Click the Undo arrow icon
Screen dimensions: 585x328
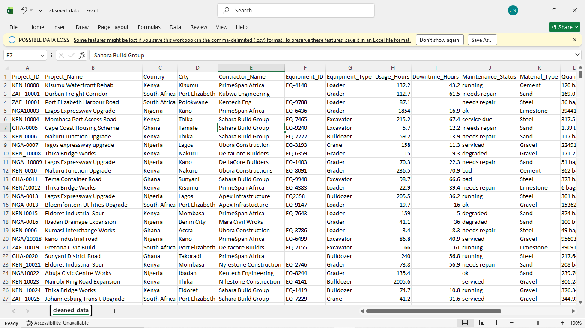tap(24, 10)
